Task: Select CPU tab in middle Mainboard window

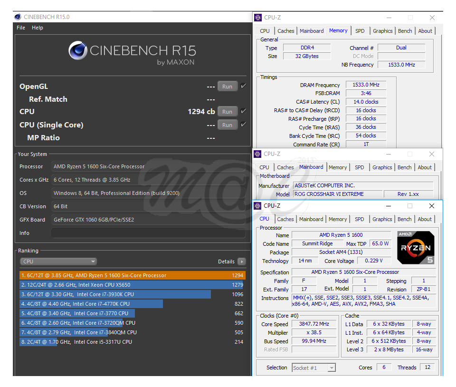Action: point(264,167)
